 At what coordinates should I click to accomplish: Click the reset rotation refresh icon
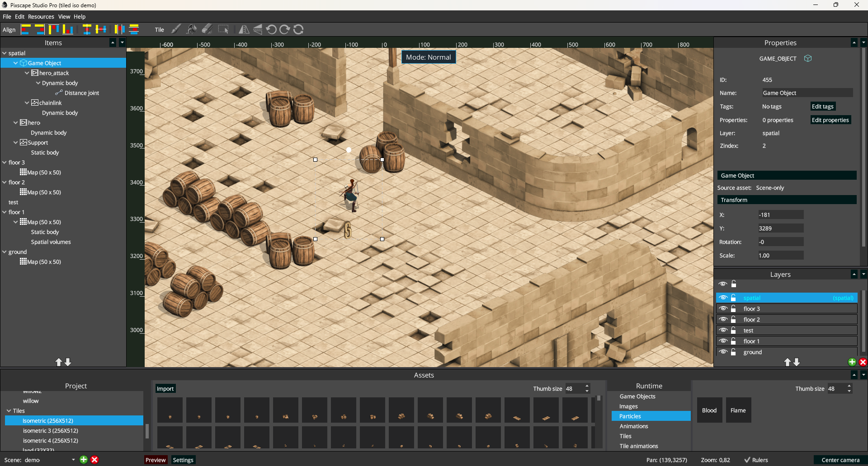298,29
